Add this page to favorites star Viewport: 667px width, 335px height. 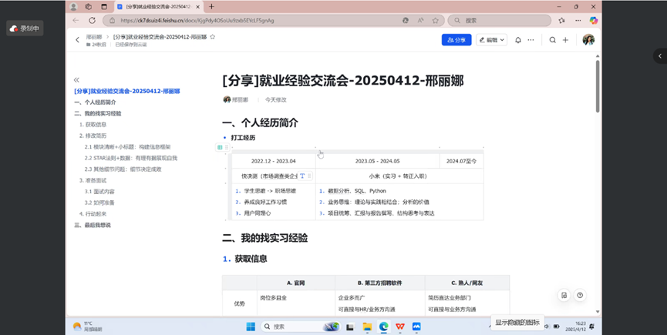[x=435, y=20]
